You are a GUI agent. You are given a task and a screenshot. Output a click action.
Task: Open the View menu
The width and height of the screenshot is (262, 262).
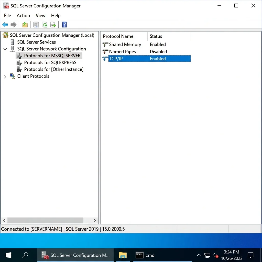pos(40,16)
